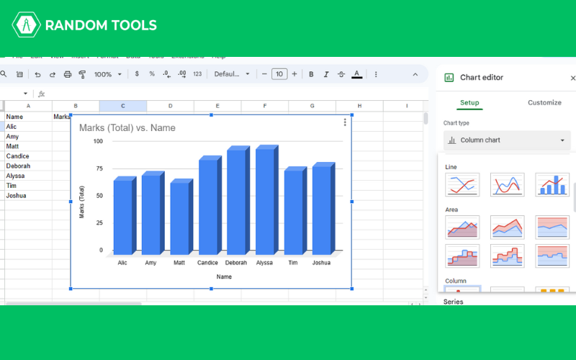Click the print icon
The image size is (576, 360).
(x=67, y=75)
